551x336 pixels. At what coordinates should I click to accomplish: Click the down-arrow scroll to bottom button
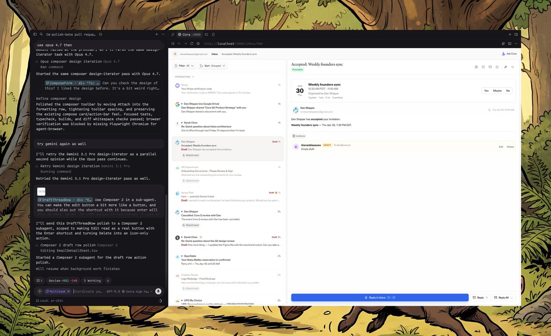(108, 280)
